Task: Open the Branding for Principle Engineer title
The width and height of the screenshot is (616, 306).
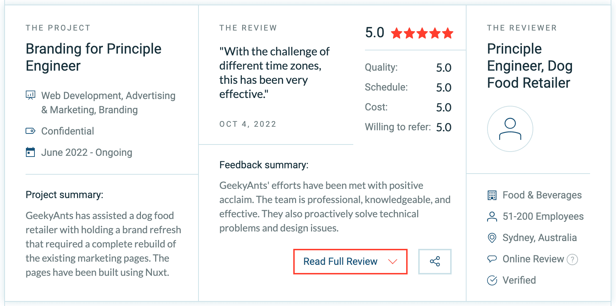Action: (x=93, y=57)
